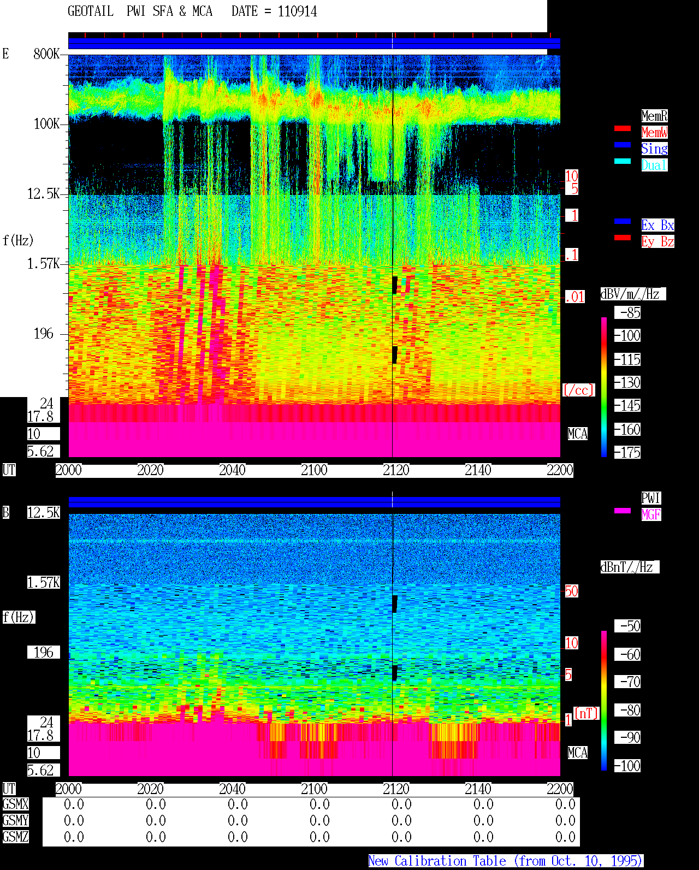Click the 2040 tick on B-field time axis
Screen dimensions: 699x870
coord(232,789)
